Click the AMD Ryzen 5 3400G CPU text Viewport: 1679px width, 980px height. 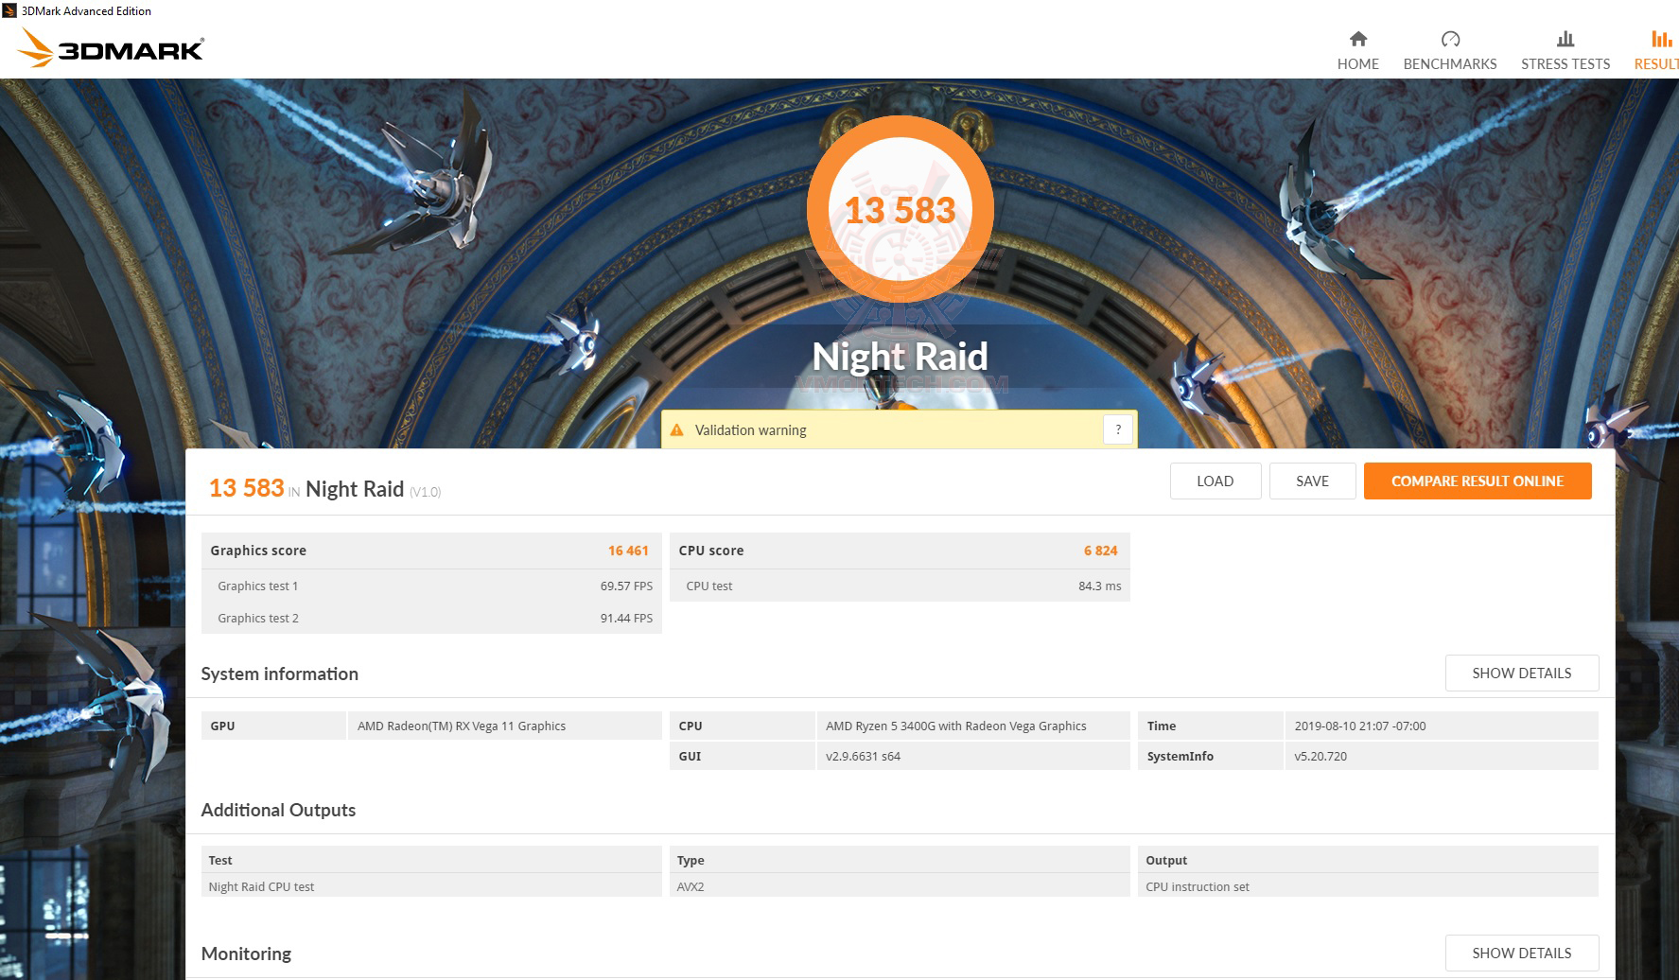point(956,726)
